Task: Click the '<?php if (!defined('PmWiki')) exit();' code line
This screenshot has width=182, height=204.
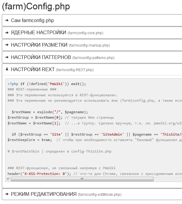Action: pos(47,84)
